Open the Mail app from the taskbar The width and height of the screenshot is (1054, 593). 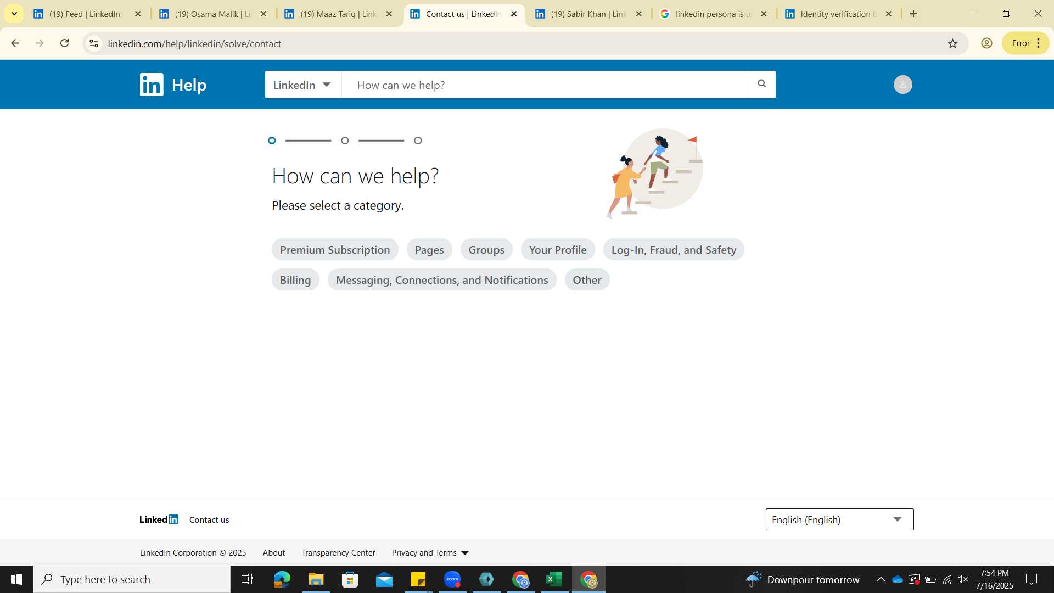[x=384, y=579]
